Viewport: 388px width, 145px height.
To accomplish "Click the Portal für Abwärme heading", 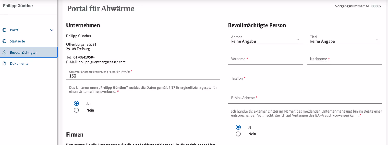I will pyautogui.click(x=101, y=8).
